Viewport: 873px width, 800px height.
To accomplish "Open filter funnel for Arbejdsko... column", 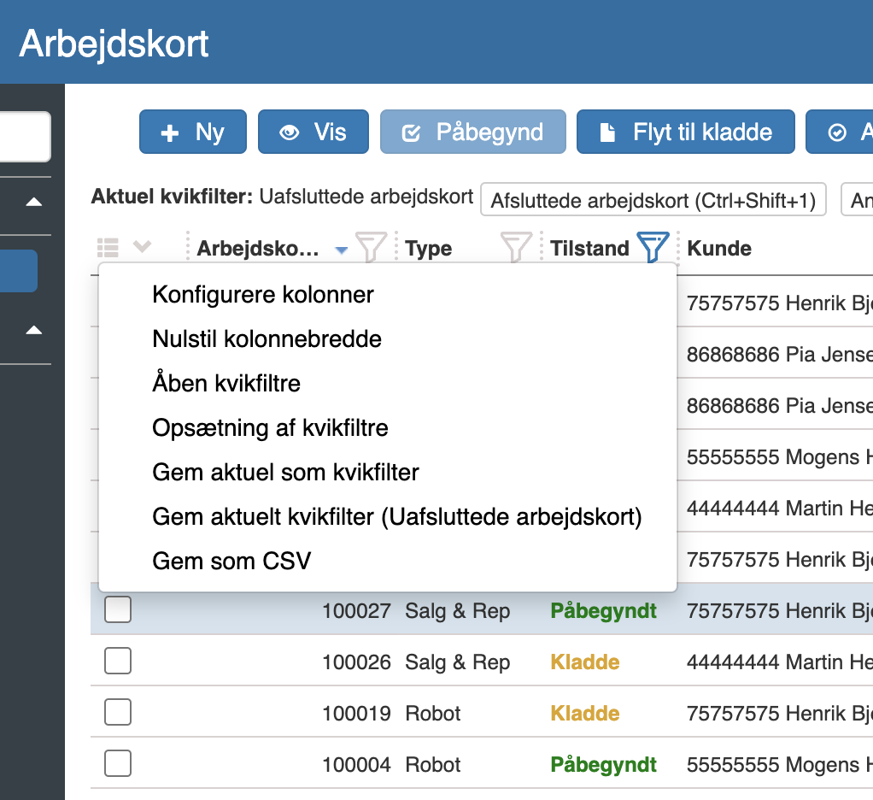I will pos(371,247).
